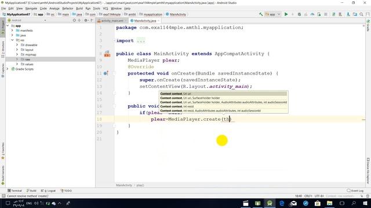Click the CRLF line separator in status bar

pyautogui.click(x=308, y=196)
